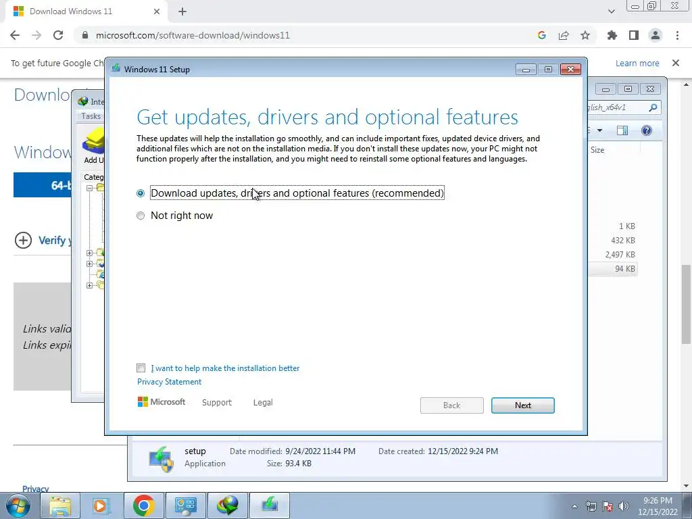Select the file row sized 2,497 KB
This screenshot has height=519, width=692.
tap(612, 255)
